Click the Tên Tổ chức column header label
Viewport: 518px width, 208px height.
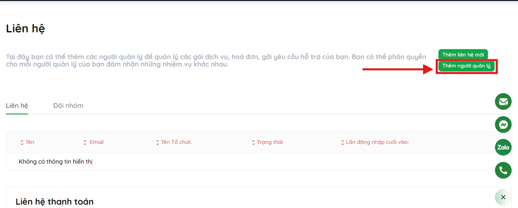pyautogui.click(x=176, y=142)
